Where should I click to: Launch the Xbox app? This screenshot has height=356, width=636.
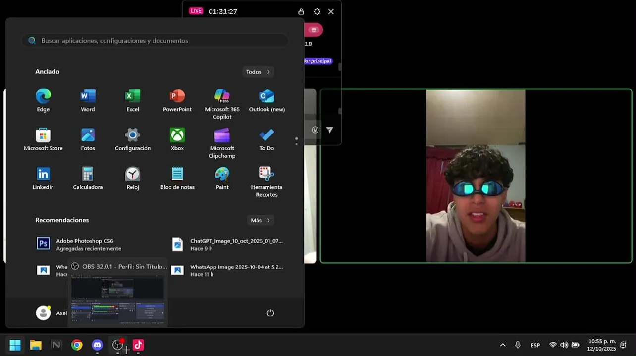coord(177,140)
